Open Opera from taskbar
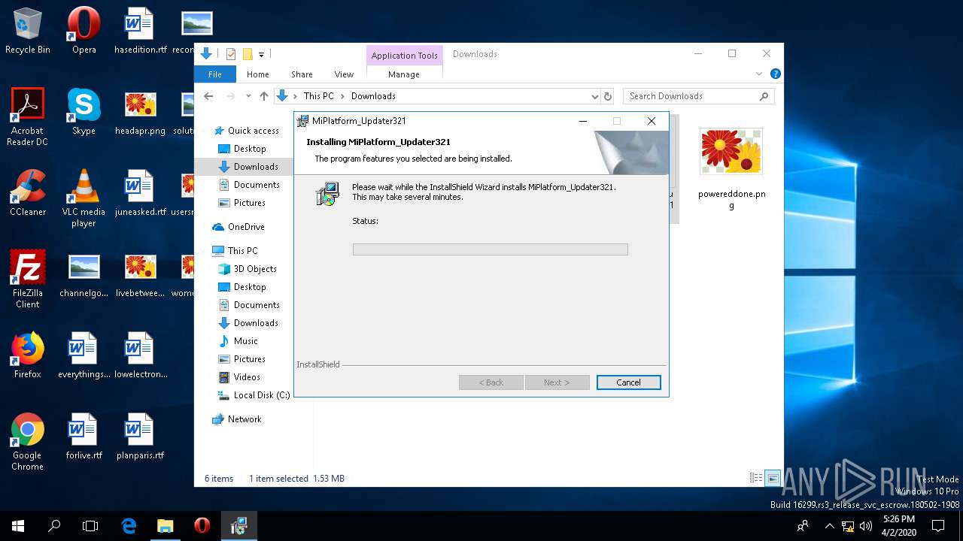This screenshot has width=963, height=541. tap(202, 526)
